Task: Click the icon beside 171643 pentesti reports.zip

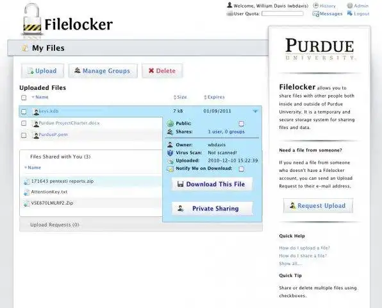Action: click(26, 182)
